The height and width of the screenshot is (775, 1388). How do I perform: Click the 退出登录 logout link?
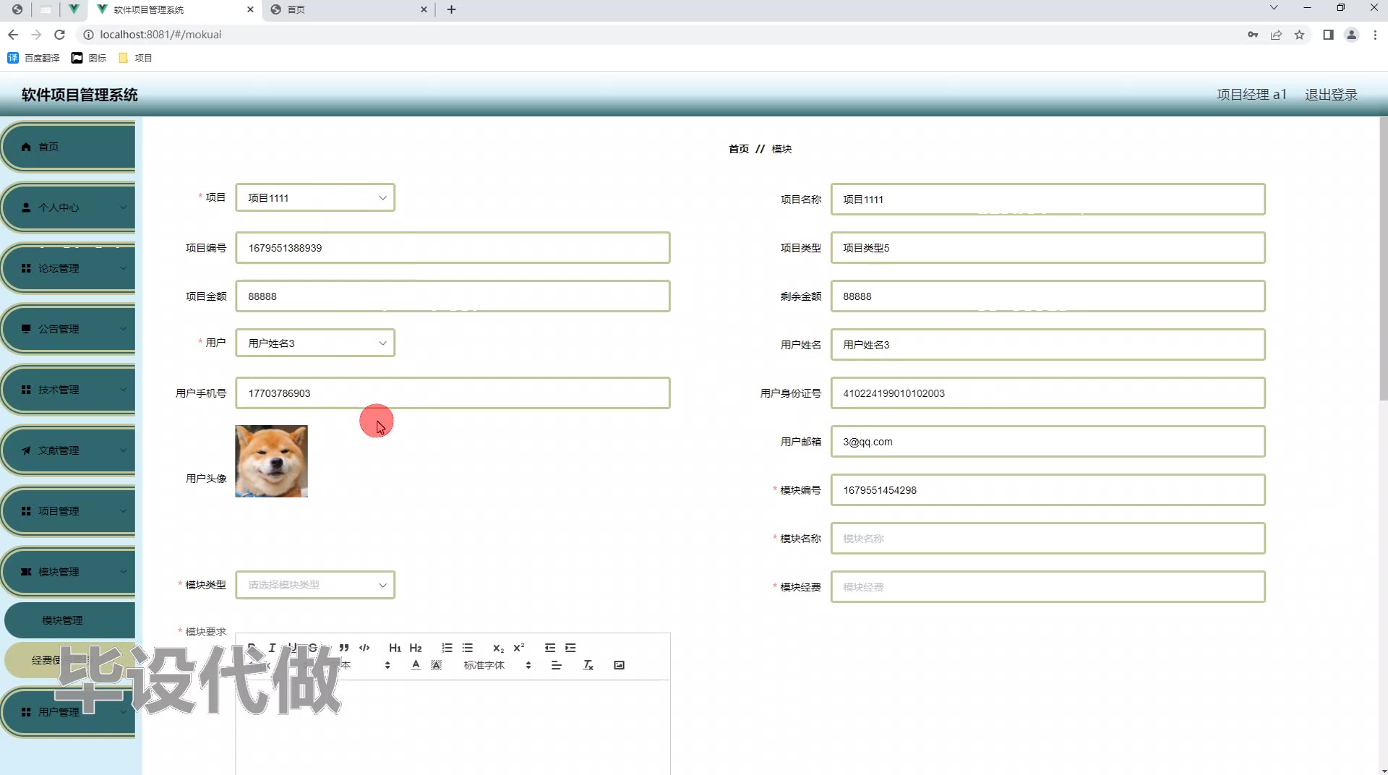pyautogui.click(x=1331, y=95)
